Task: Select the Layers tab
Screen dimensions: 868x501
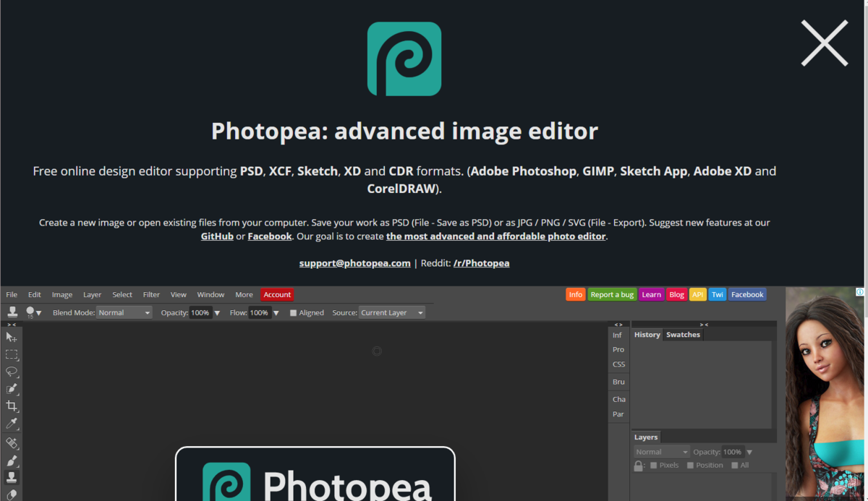Action: (x=646, y=437)
